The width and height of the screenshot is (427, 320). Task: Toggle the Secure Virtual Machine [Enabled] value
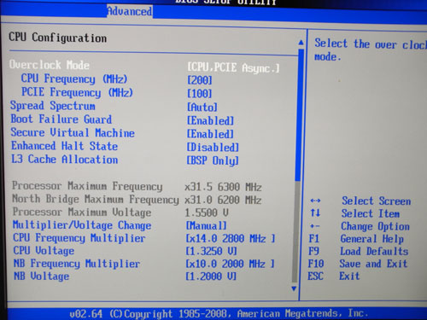point(210,134)
